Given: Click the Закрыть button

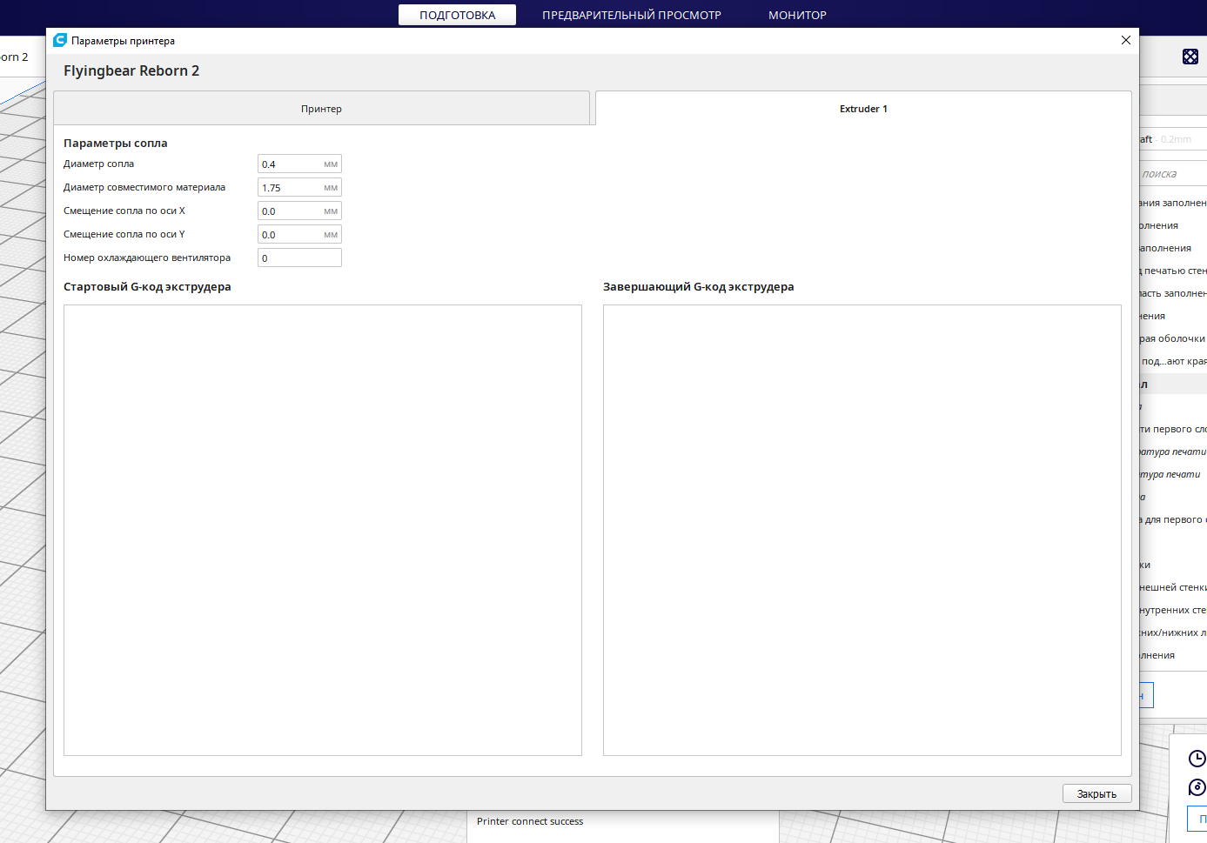Looking at the screenshot, I should (1096, 793).
